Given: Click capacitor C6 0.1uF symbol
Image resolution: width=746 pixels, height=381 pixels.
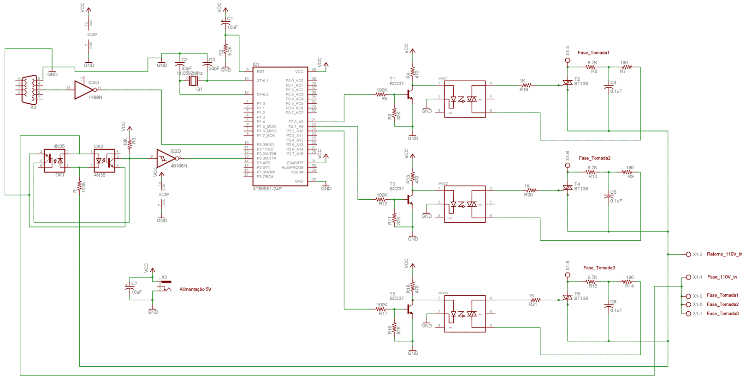Looking at the screenshot, I should (609, 305).
